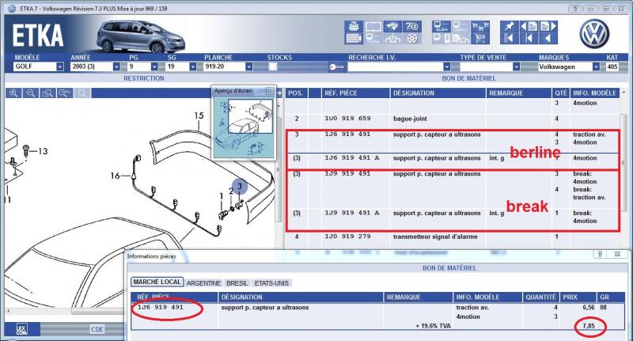Select the zoom-to-area magnifier tool

pos(47,93)
